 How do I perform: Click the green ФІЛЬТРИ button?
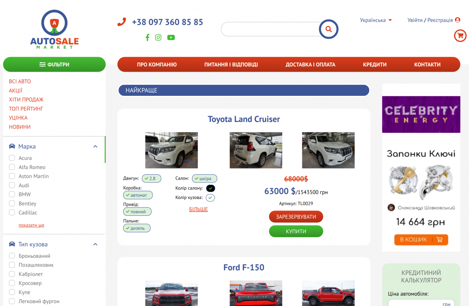54,64
